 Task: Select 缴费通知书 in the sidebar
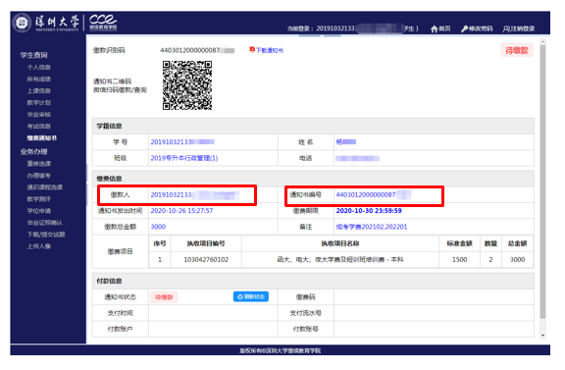click(x=41, y=138)
